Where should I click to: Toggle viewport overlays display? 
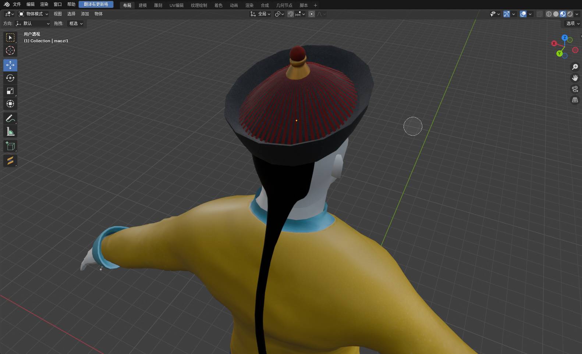tap(523, 14)
